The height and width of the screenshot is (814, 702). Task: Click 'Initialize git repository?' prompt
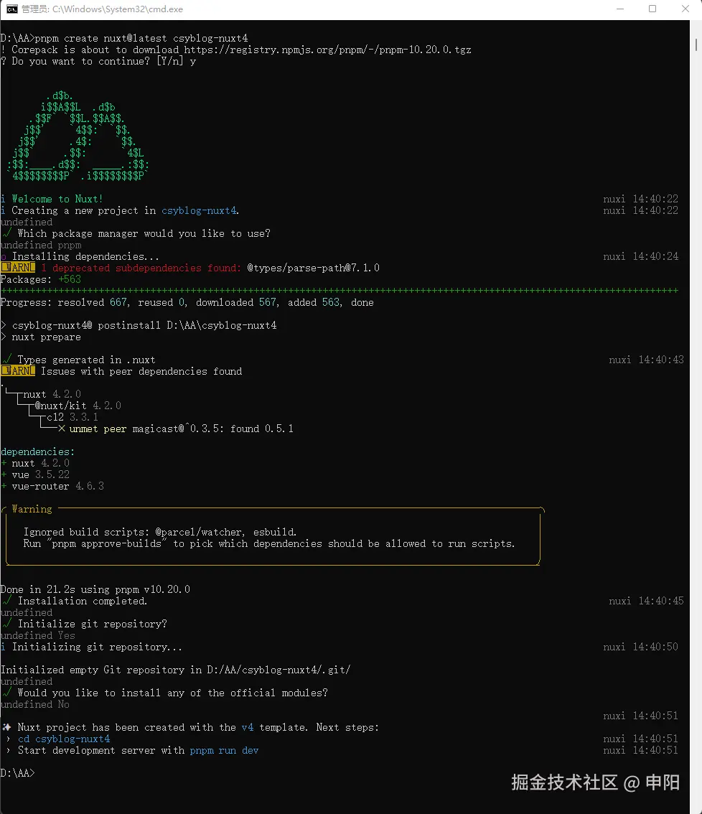(84, 624)
